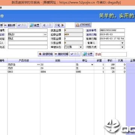Click the 单价 column header
The width and height of the screenshot is (135, 135).
point(110,61)
